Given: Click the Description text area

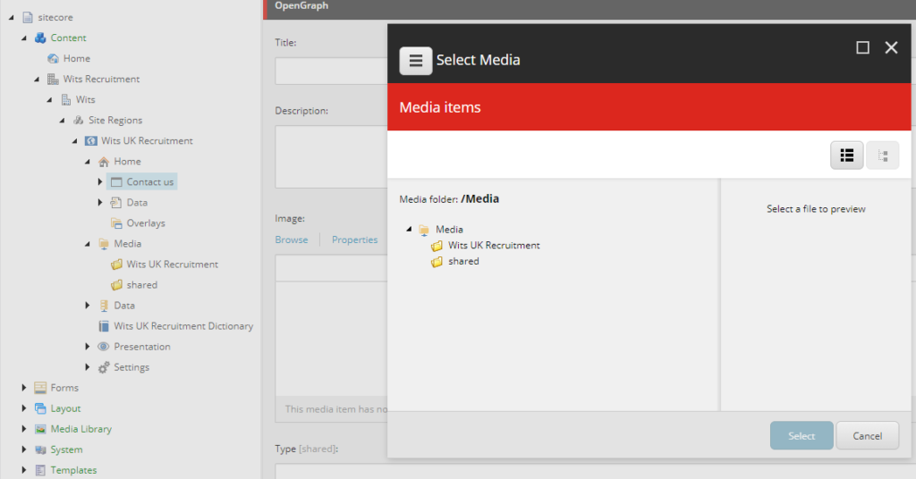Looking at the screenshot, I should (x=331, y=157).
